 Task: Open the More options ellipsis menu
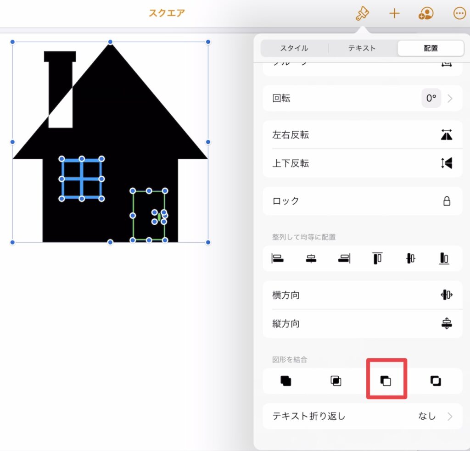[x=459, y=13]
